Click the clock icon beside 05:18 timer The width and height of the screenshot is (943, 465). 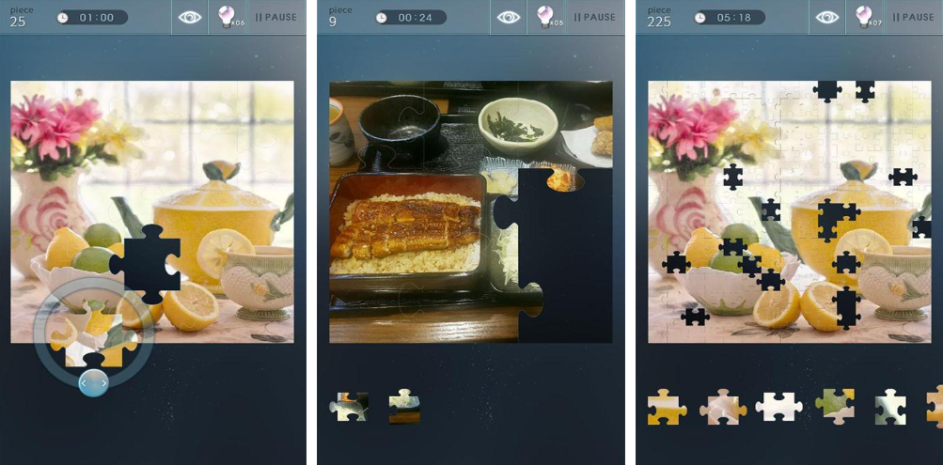point(700,18)
